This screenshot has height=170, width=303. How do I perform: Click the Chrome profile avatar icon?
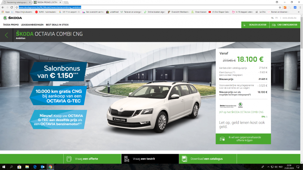277,2
